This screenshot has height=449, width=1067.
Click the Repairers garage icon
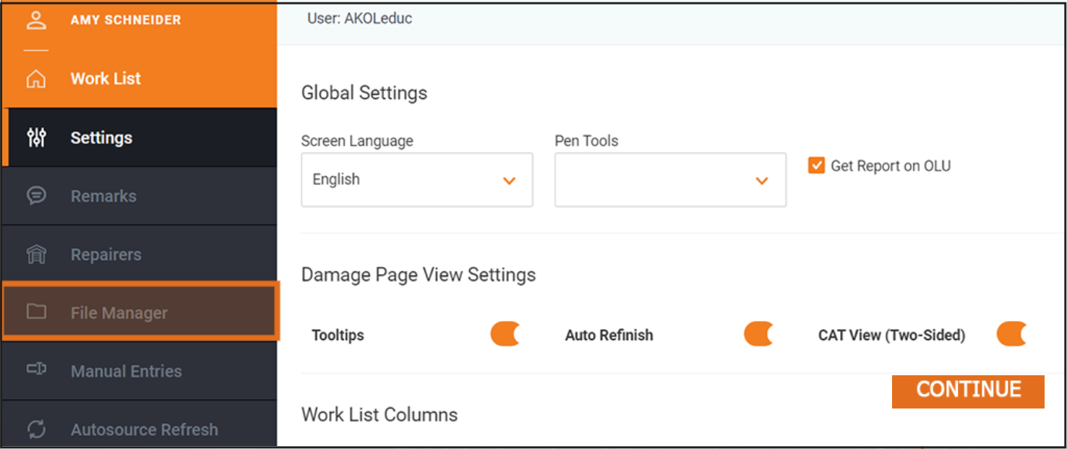click(x=35, y=255)
